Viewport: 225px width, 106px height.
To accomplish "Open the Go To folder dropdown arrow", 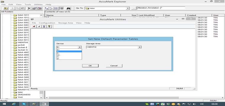I will point(128,8).
